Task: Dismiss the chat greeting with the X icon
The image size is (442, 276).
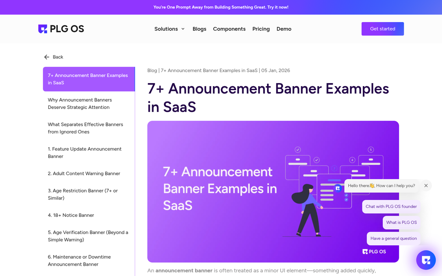Action: point(426,185)
